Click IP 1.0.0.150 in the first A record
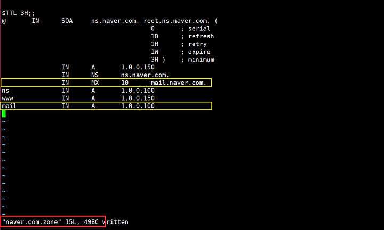 [138, 67]
